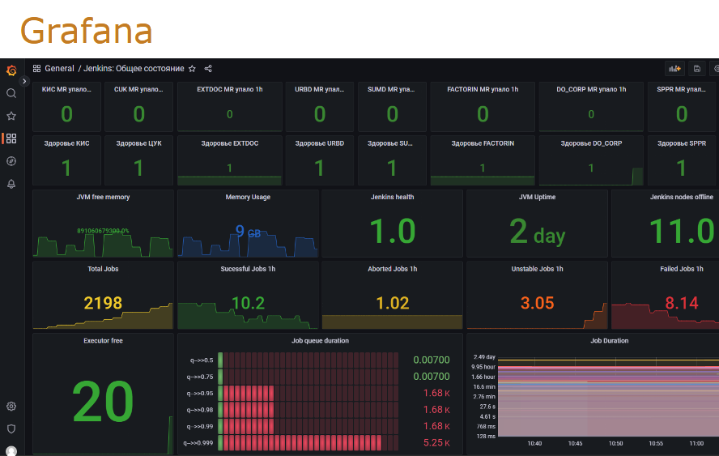This screenshot has height=456, width=719.
Task: Click the Total Jobs value 2198
Action: coord(103,303)
